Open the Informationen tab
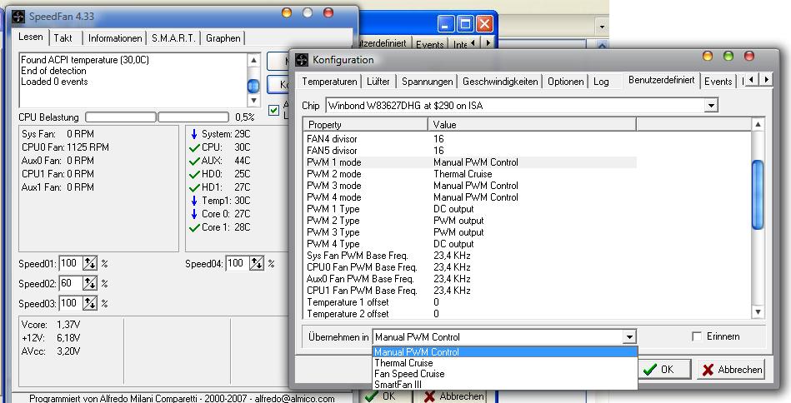791x403 pixels. click(115, 38)
